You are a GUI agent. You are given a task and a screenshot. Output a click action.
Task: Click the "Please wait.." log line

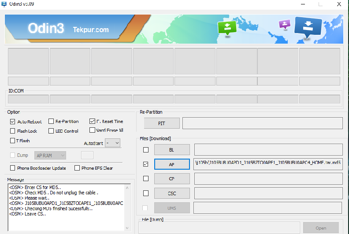click(29, 198)
